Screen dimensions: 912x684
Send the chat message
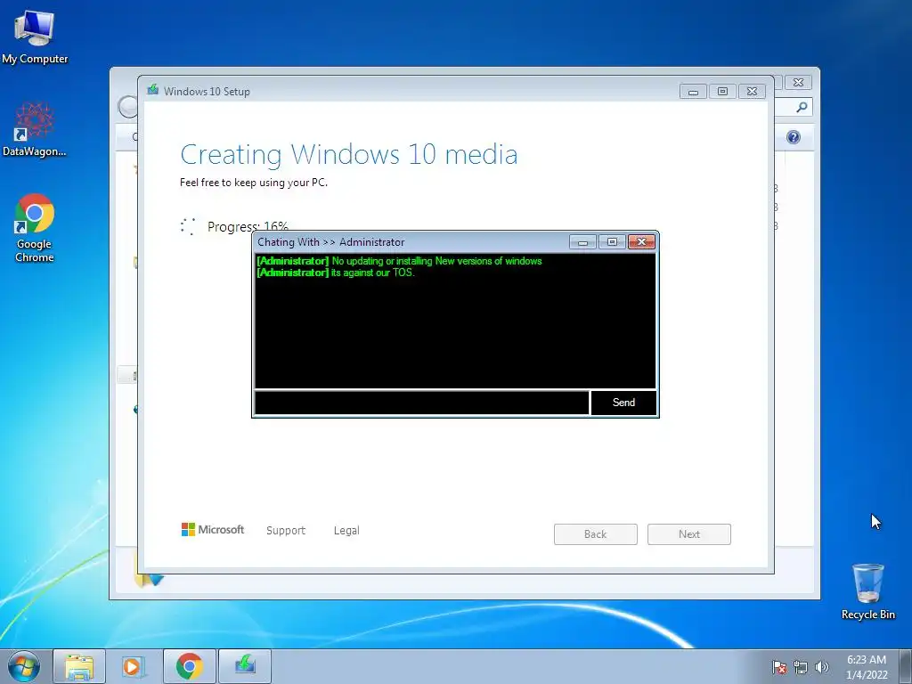pos(623,403)
